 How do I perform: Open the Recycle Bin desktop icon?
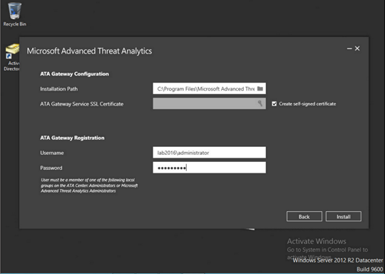pos(14,14)
